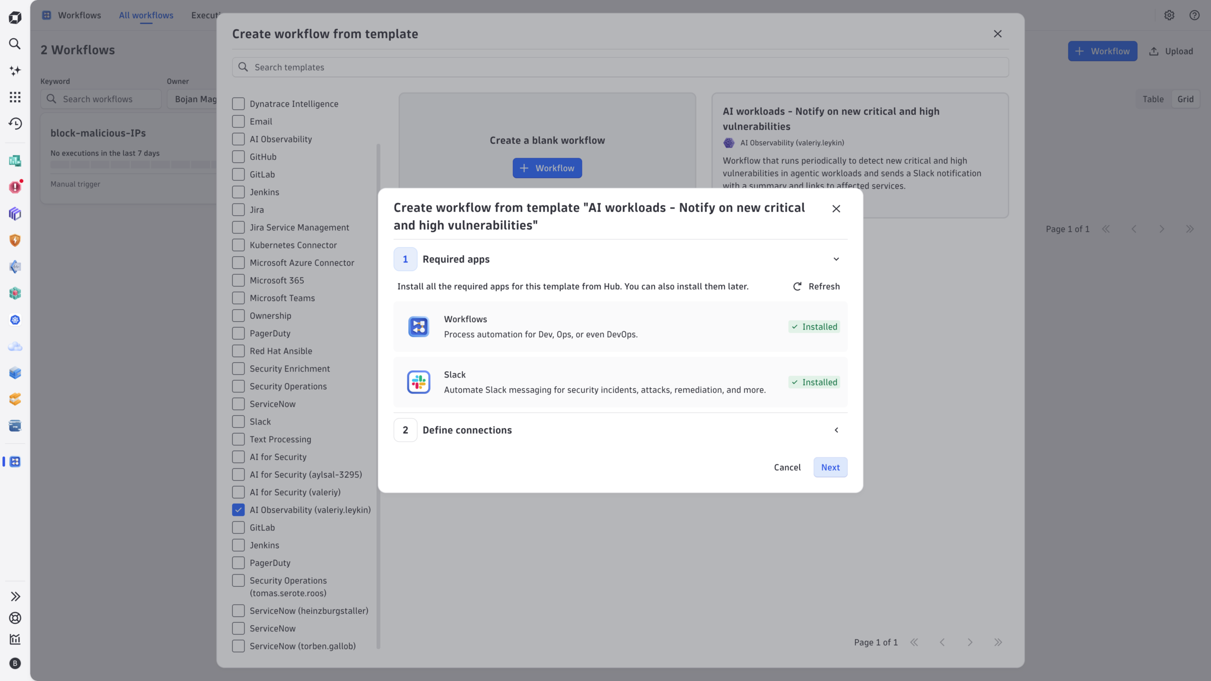Select the Grid view option
The image size is (1211, 681).
pyautogui.click(x=1185, y=99)
